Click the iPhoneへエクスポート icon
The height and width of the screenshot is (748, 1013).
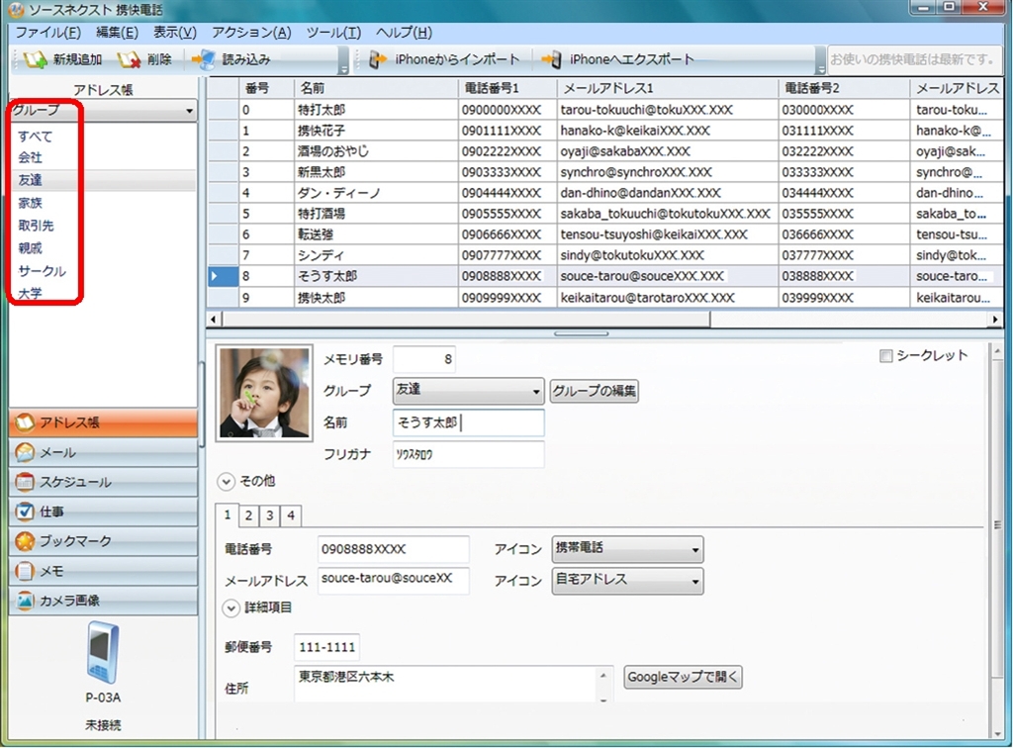coord(552,60)
